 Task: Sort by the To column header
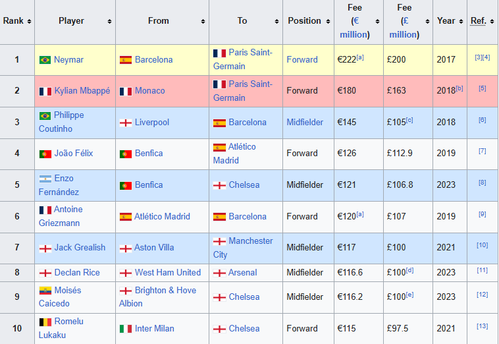[242, 21]
